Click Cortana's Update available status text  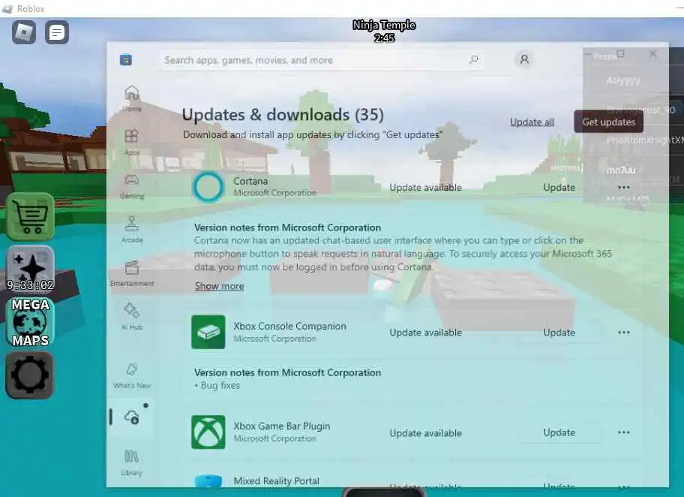[x=425, y=188]
